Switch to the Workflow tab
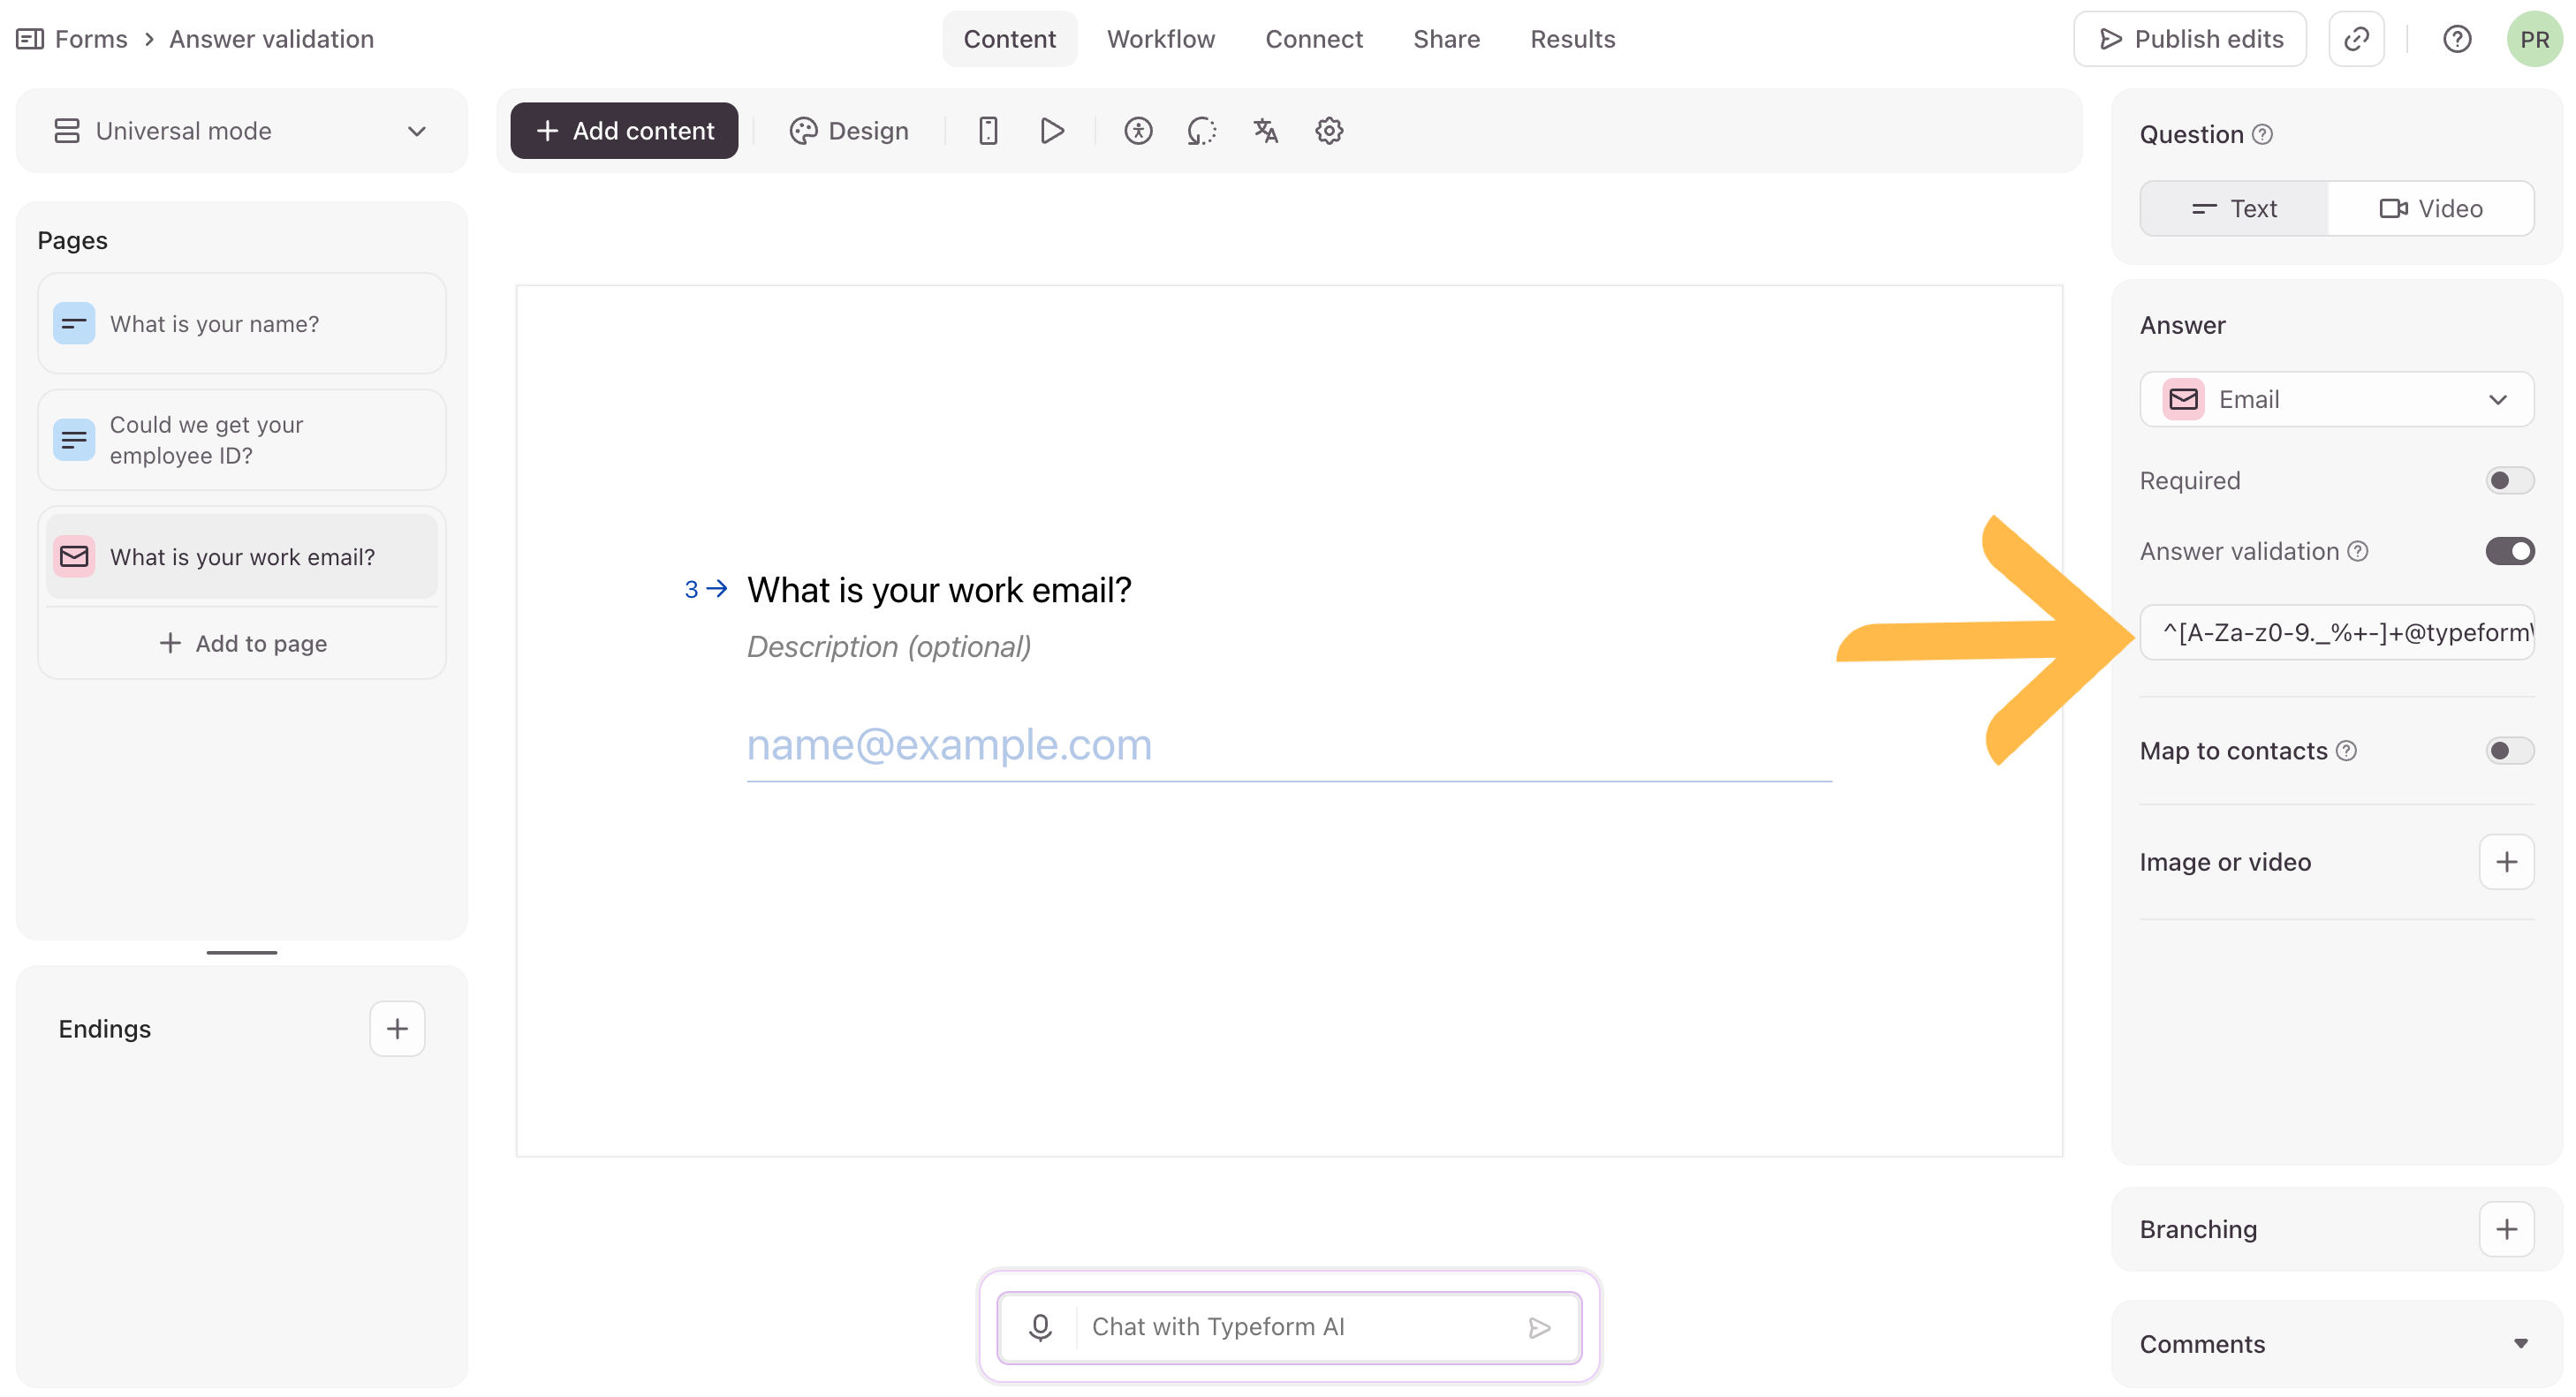This screenshot has width=2576, height=1397. coord(1160,39)
